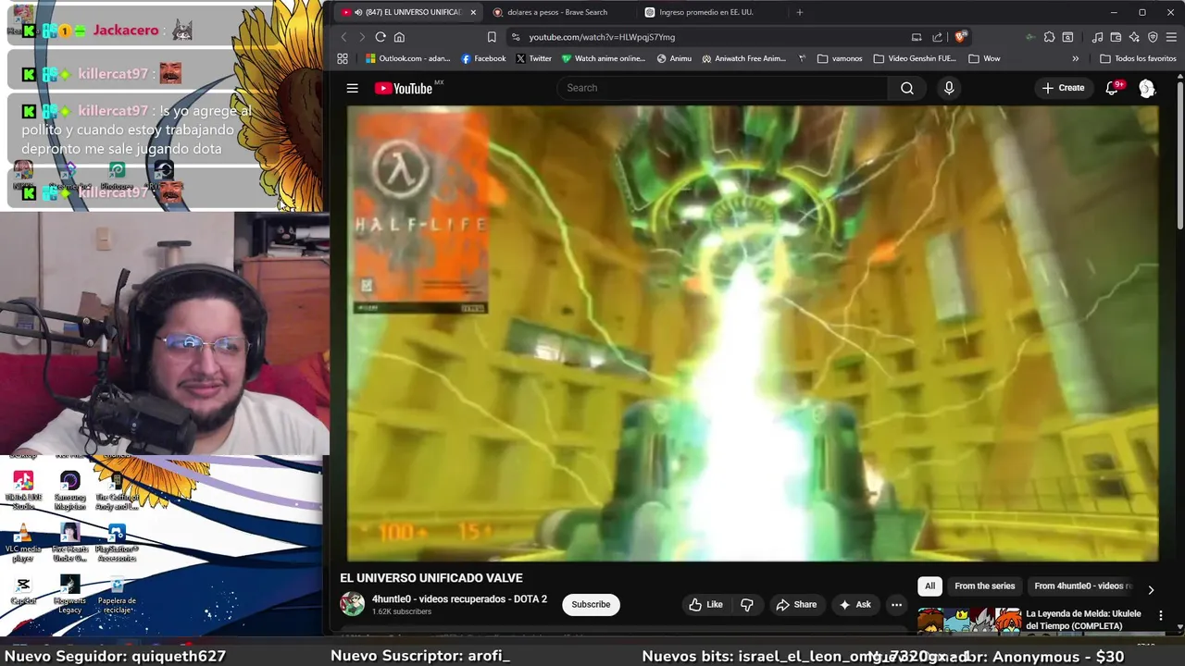Screen dimensions: 1185x666
Task: Open TikTok LIVE Studio desktop shortcut
Action: click(23, 490)
